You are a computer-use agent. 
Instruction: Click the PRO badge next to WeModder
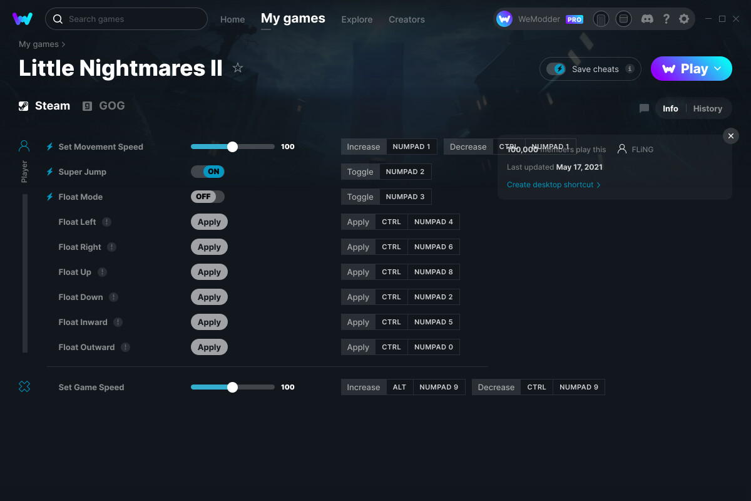click(575, 19)
